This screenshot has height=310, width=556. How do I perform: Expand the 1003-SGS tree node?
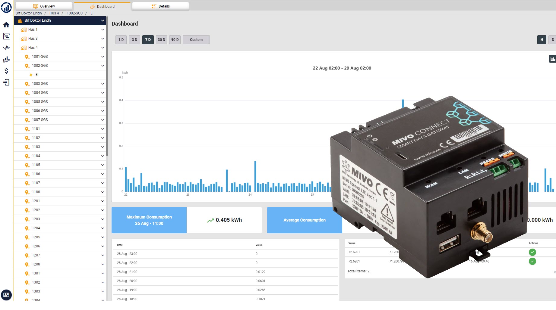(103, 84)
